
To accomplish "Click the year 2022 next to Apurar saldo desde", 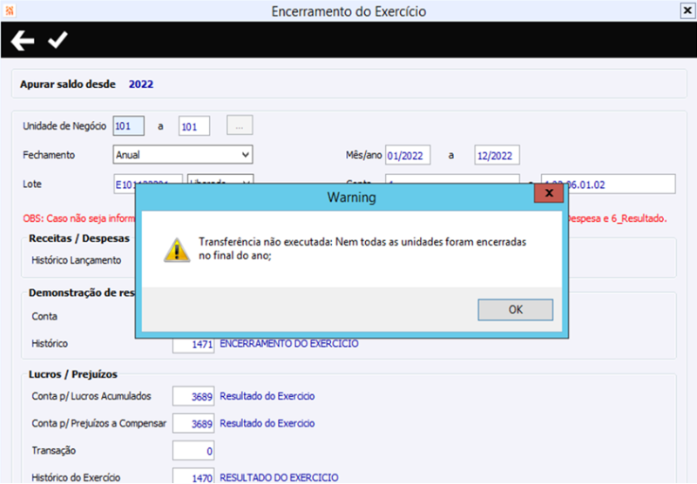I will pos(141,84).
